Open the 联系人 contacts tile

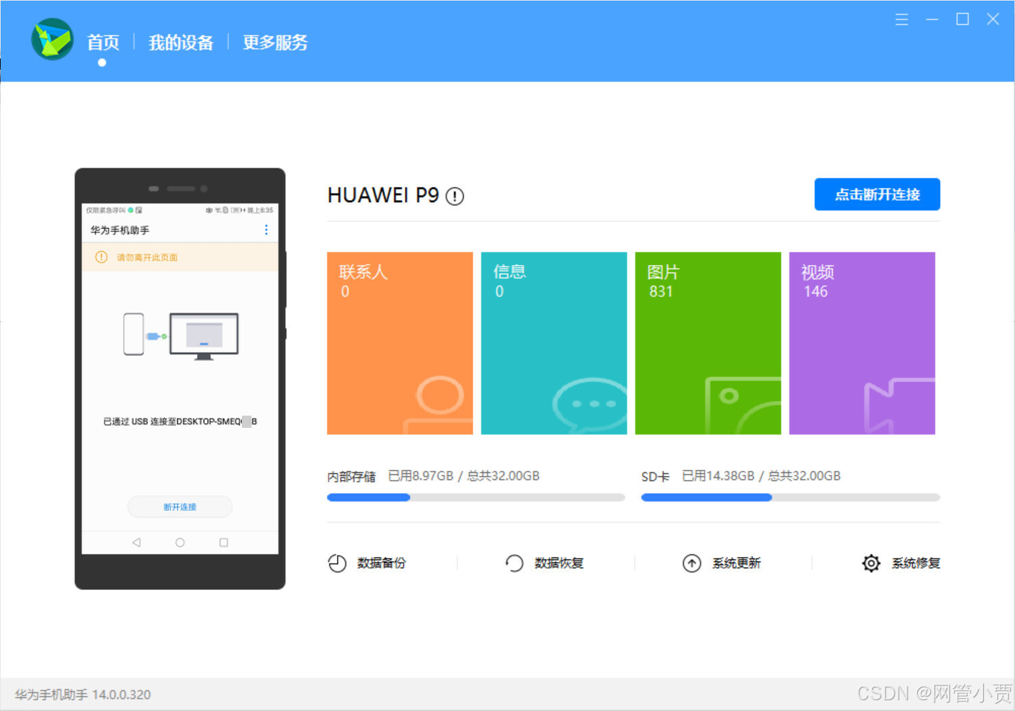400,343
